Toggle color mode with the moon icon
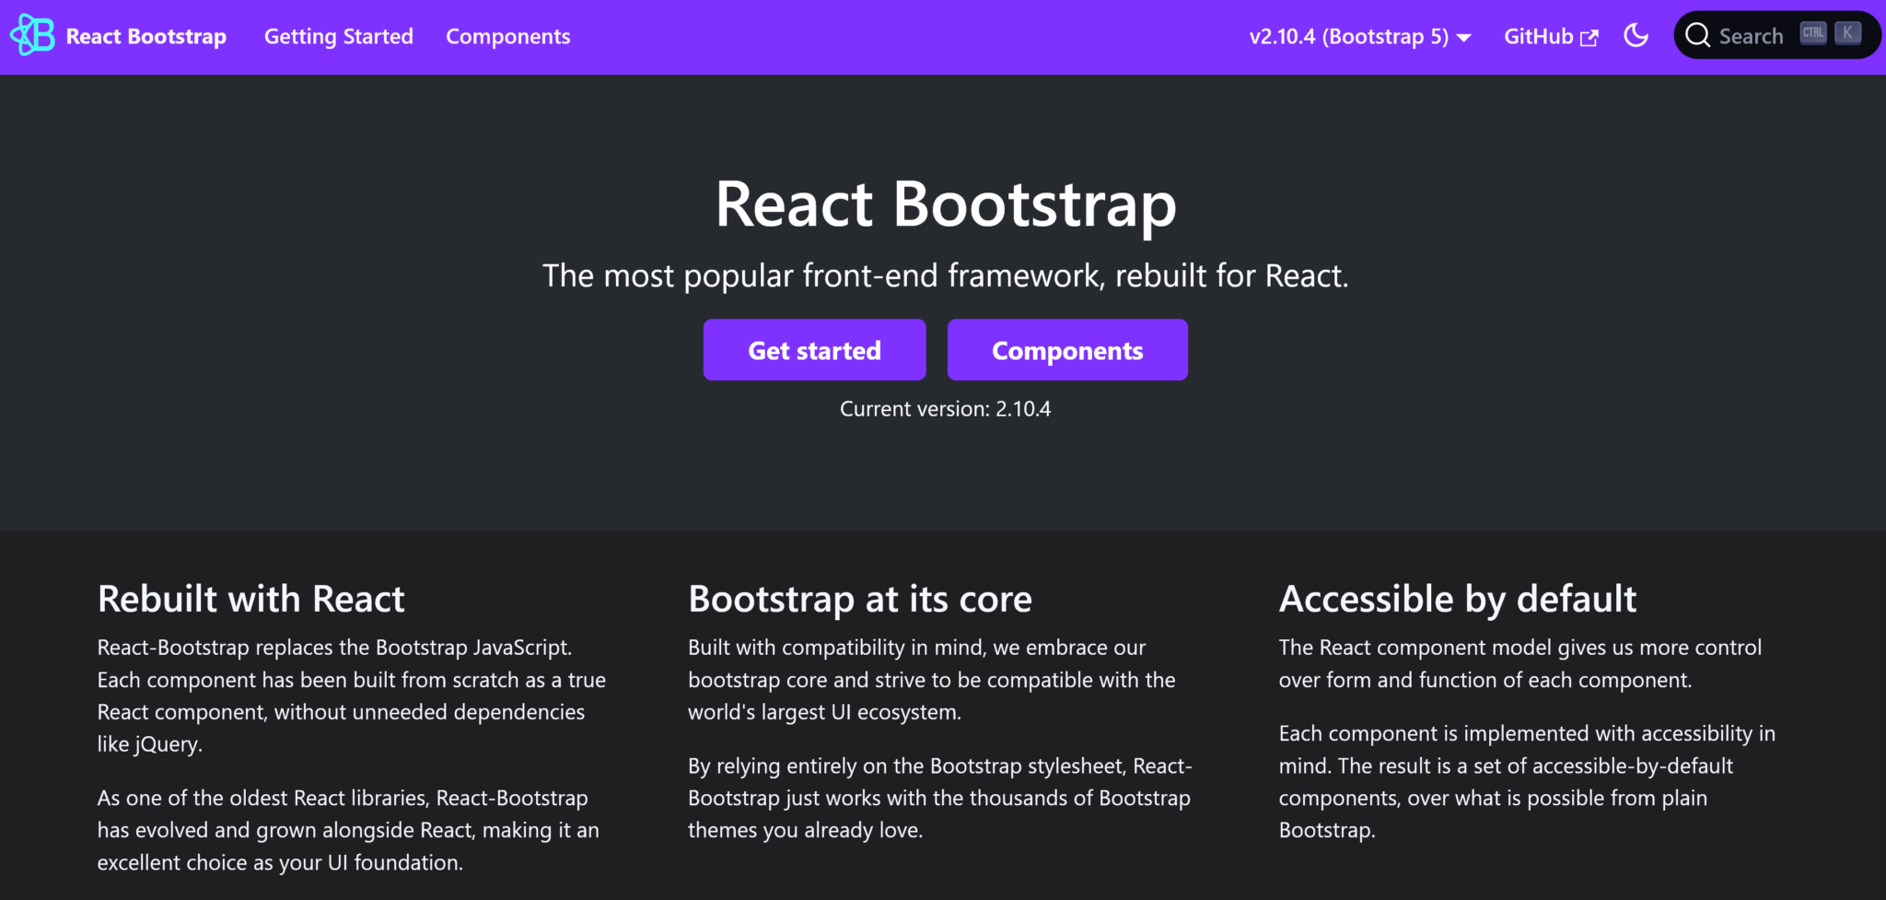 pos(1636,36)
